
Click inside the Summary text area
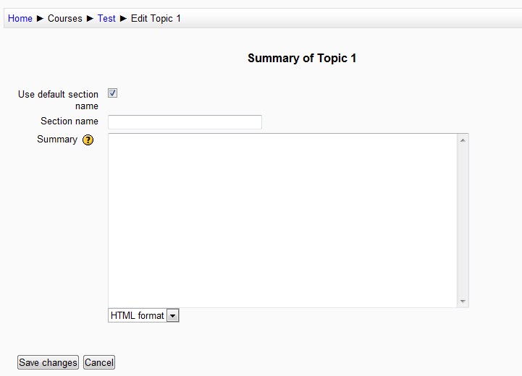pyautogui.click(x=282, y=221)
